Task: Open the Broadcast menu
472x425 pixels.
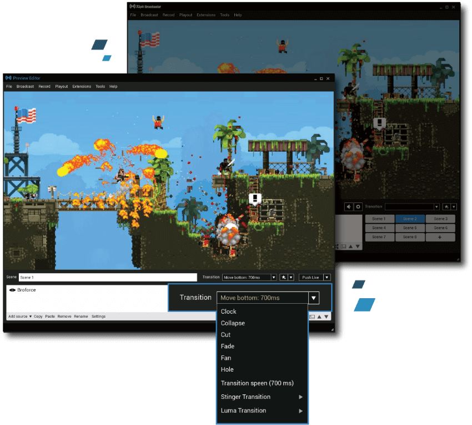Action: click(x=25, y=86)
